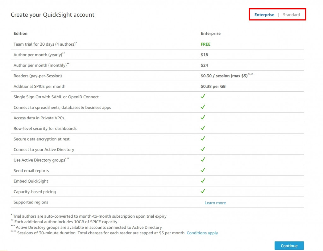Click the footnote about trial authors auto-conversion
323x251 pixels.
[x=89, y=216]
